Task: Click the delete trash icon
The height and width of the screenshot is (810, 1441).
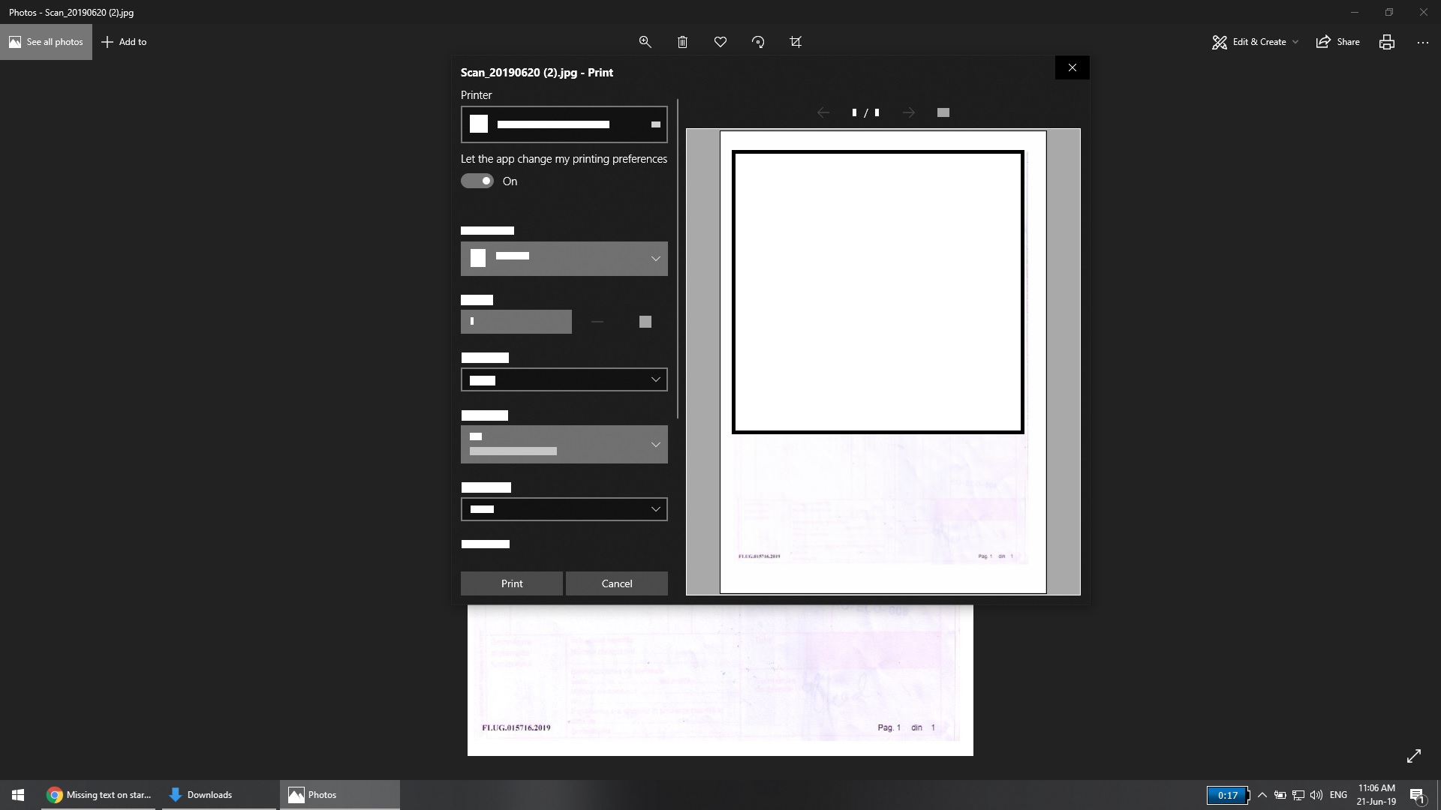Action: 682,42
